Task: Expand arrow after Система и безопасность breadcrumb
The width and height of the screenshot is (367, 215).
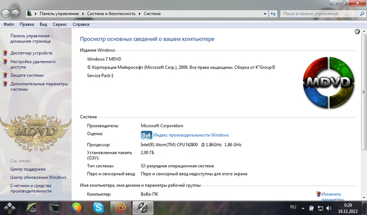Action: click(139, 14)
